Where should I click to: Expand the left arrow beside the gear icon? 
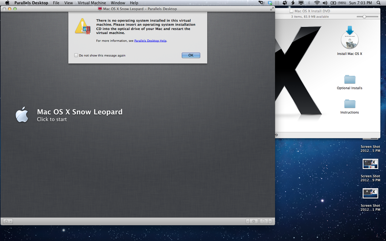point(248,221)
